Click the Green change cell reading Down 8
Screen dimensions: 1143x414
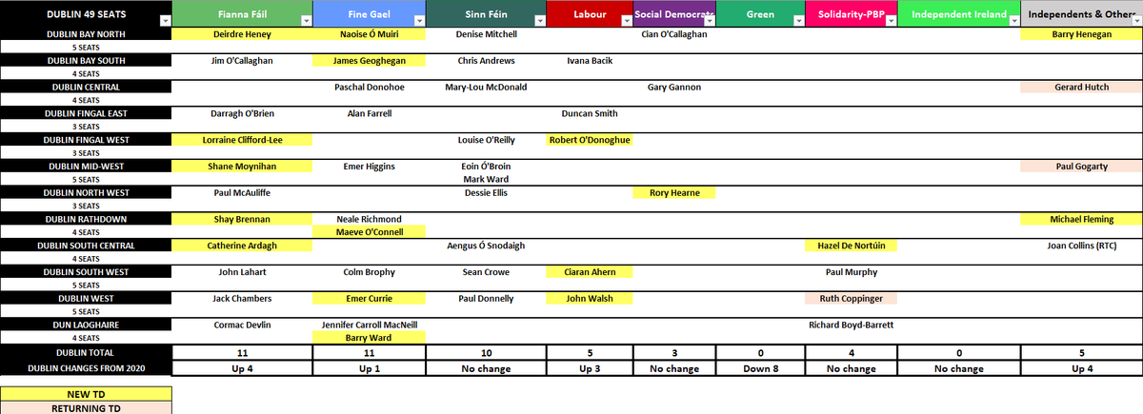[x=760, y=368]
